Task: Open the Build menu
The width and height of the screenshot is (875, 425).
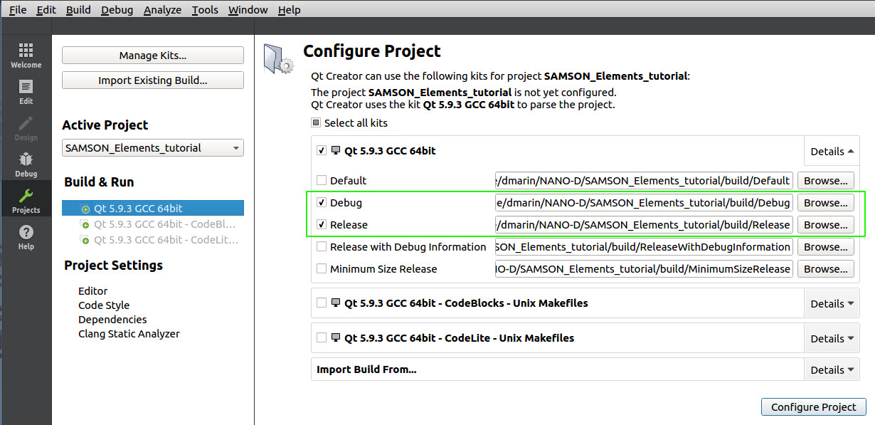Action: [x=78, y=9]
